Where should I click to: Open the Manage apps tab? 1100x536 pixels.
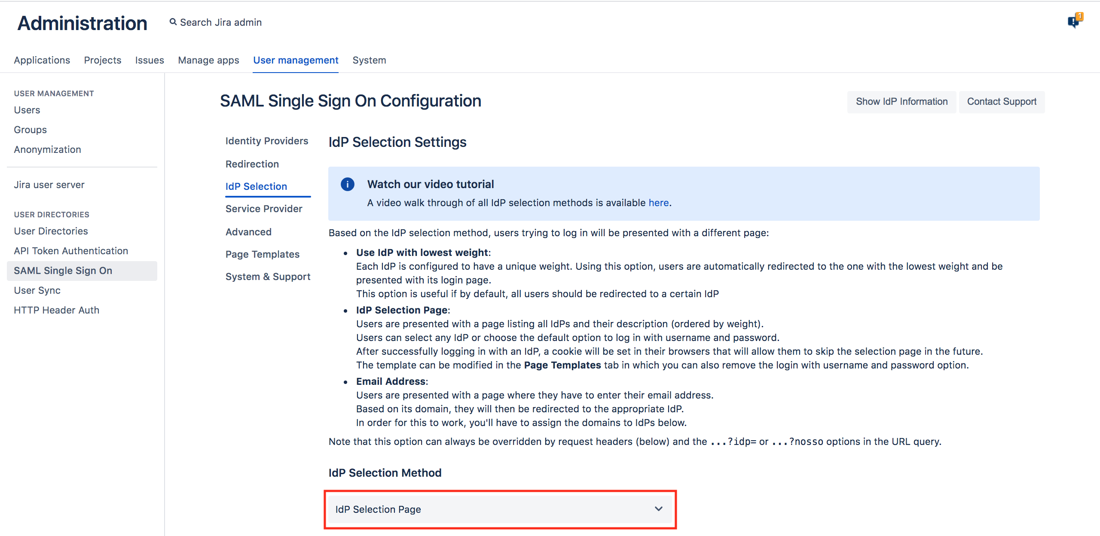(208, 60)
